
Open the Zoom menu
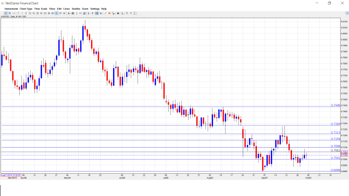pyautogui.click(x=85, y=9)
